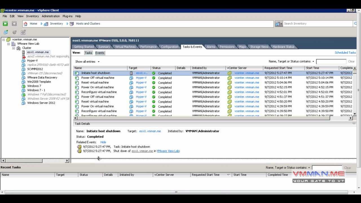
Task: Click vcenter.vmman.me server icon in tree
Action: [8, 40]
